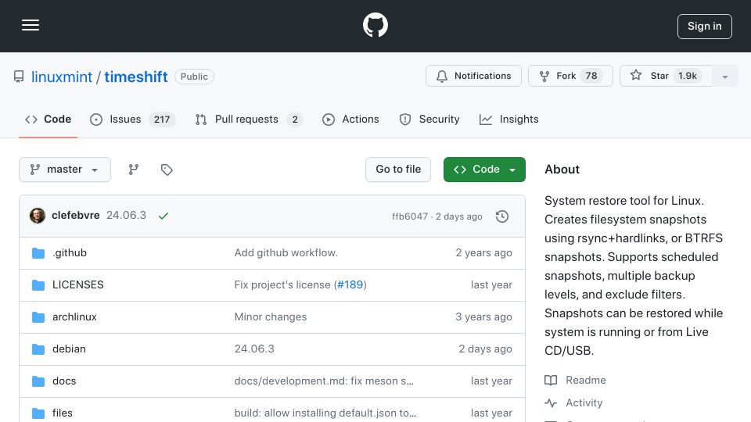Click clefebvre's avatar image
Viewport: 751px width, 422px height.
[x=38, y=216]
